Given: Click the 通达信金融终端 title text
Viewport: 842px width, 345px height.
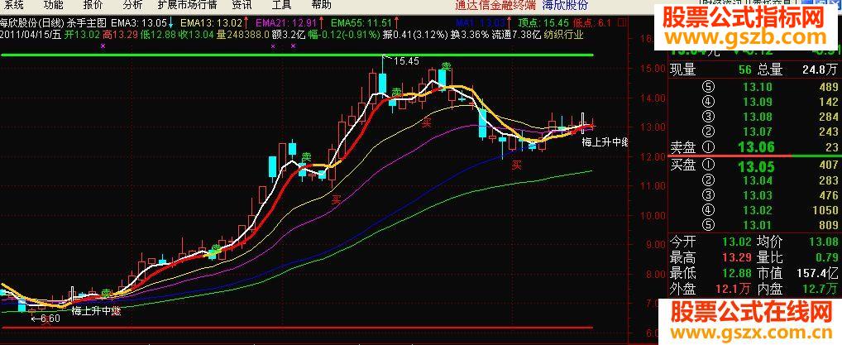Looking at the screenshot, I should (x=495, y=5).
